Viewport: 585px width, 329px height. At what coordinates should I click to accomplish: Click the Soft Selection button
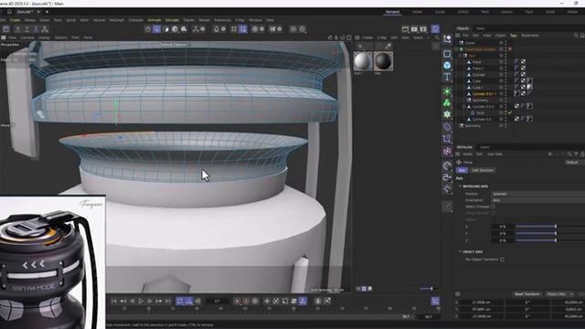click(483, 170)
